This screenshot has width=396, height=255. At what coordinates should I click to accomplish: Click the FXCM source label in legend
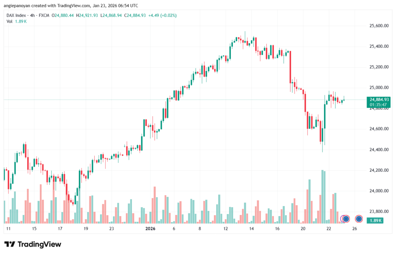44,15
